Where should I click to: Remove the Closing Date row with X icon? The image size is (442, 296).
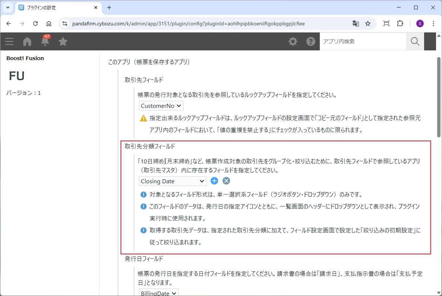[226, 181]
